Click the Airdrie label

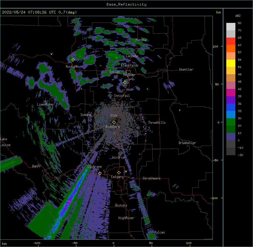(x=119, y=158)
